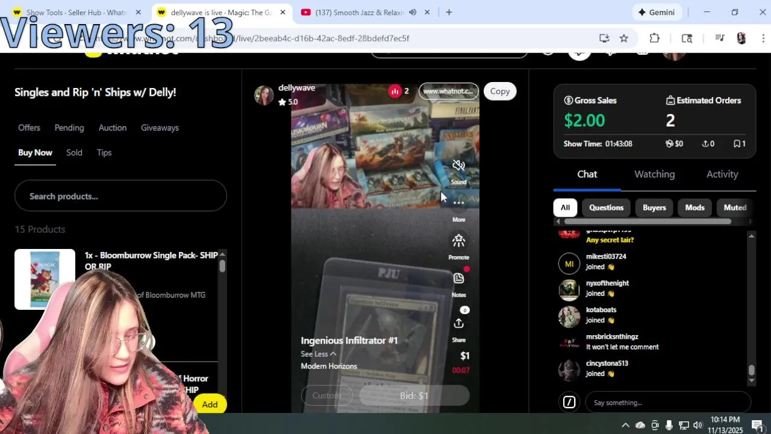Click the chat filters horizontal scrollbar
This screenshot has width=771, height=434.
click(648, 221)
